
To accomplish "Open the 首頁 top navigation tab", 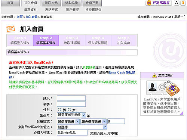I will point(10,3).
